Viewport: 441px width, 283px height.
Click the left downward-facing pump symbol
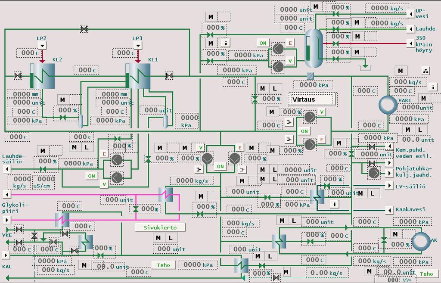207,159
